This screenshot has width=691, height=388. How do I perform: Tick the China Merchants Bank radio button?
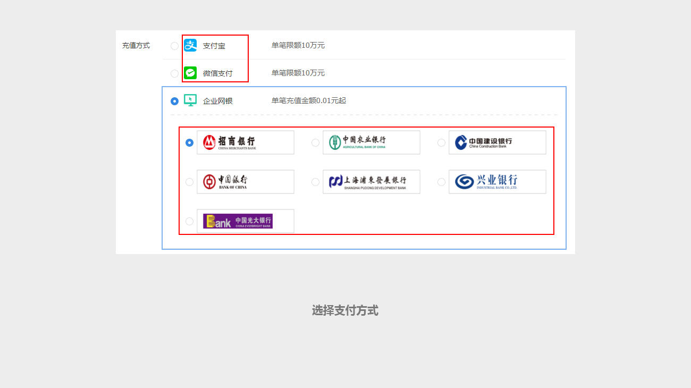pyautogui.click(x=189, y=142)
